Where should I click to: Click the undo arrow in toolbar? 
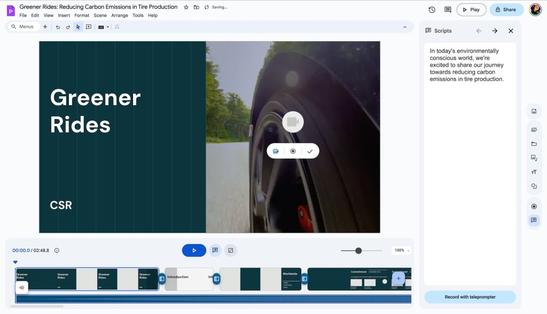click(58, 27)
